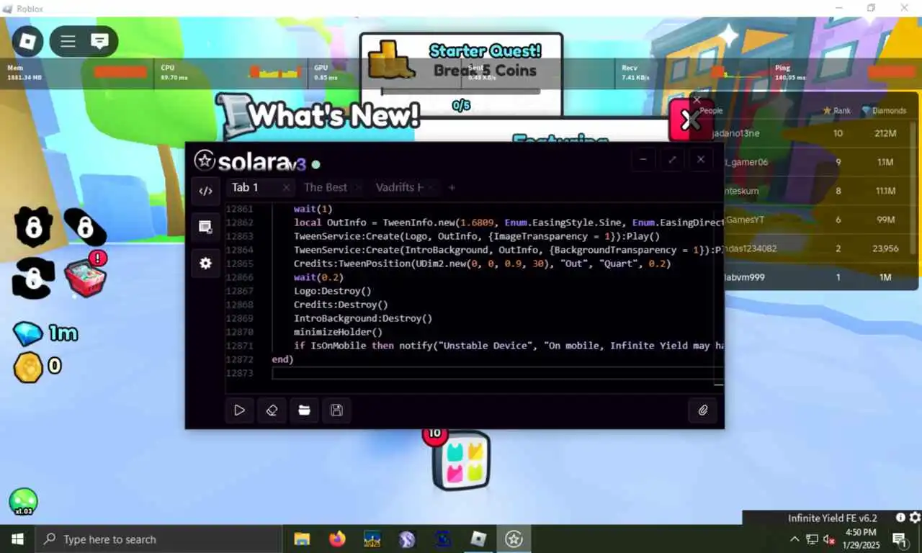
Task: Save the script with floppy disk icon
Action: point(336,410)
